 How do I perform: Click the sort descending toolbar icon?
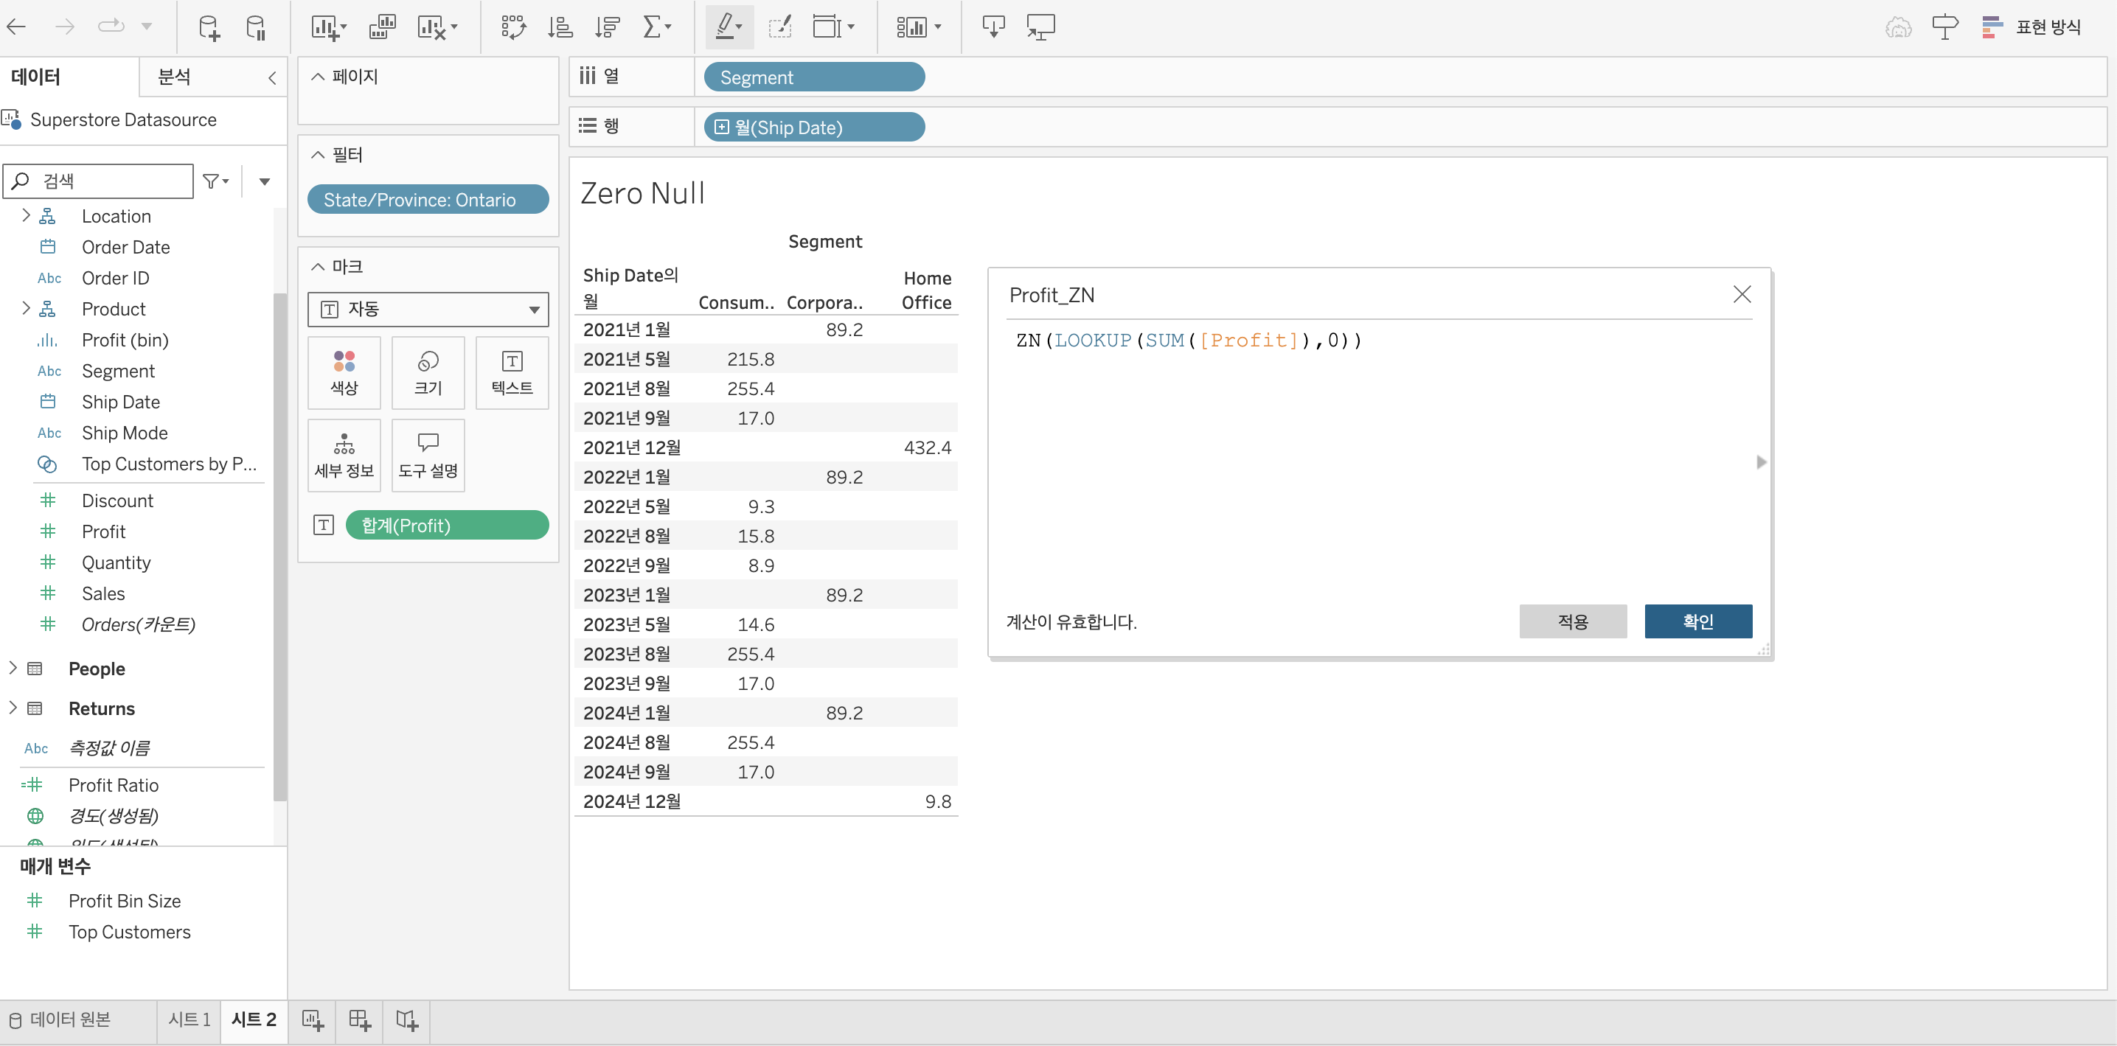(607, 27)
